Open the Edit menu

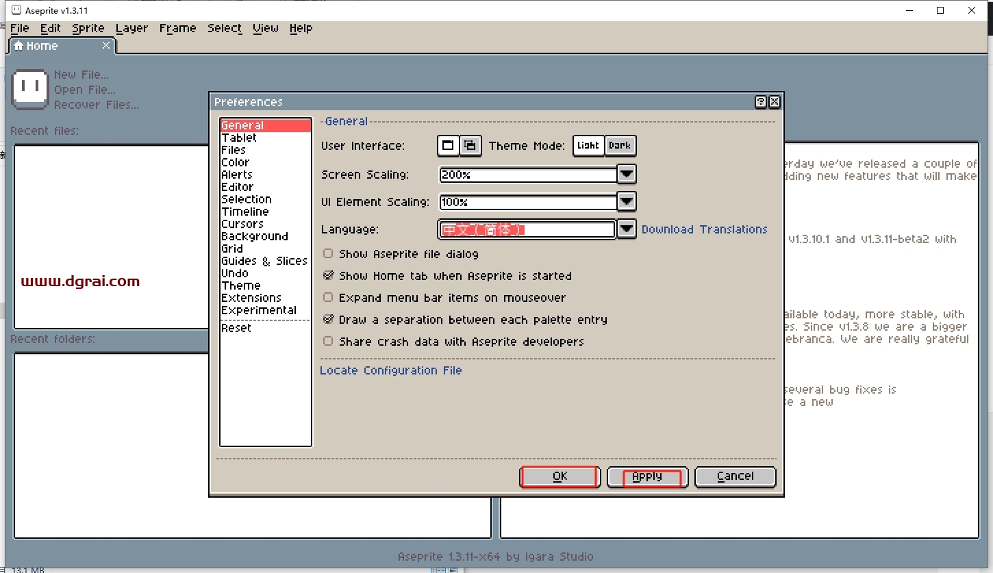pyautogui.click(x=51, y=28)
